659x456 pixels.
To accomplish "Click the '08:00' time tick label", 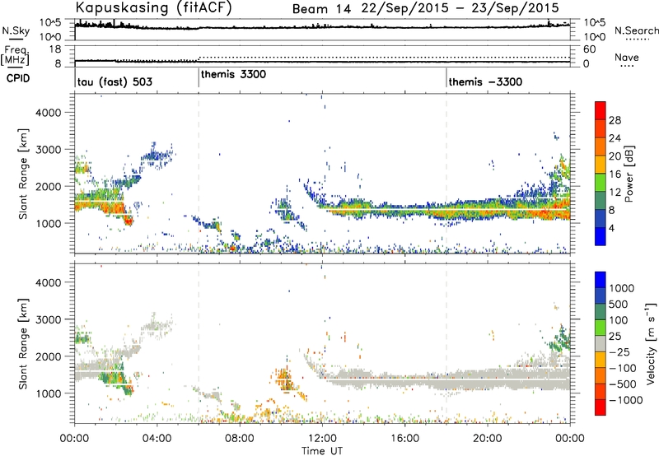I will pos(240,439).
